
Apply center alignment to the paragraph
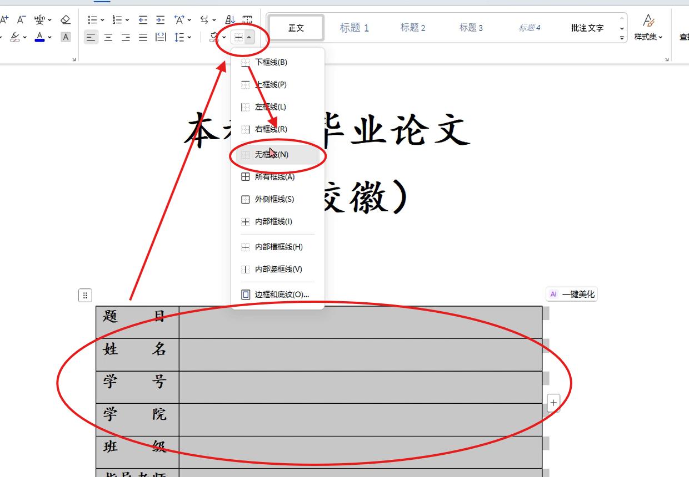click(x=108, y=38)
